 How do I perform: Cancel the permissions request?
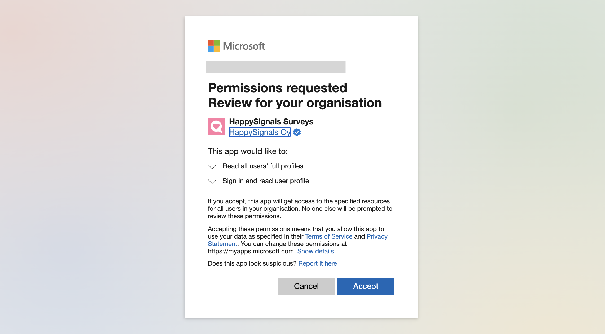coord(306,286)
